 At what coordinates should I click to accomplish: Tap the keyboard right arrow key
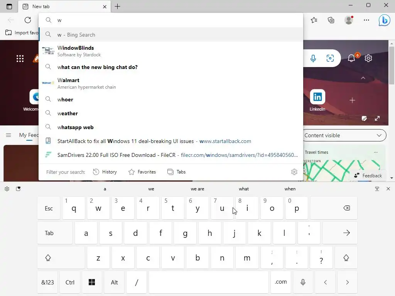click(348, 282)
